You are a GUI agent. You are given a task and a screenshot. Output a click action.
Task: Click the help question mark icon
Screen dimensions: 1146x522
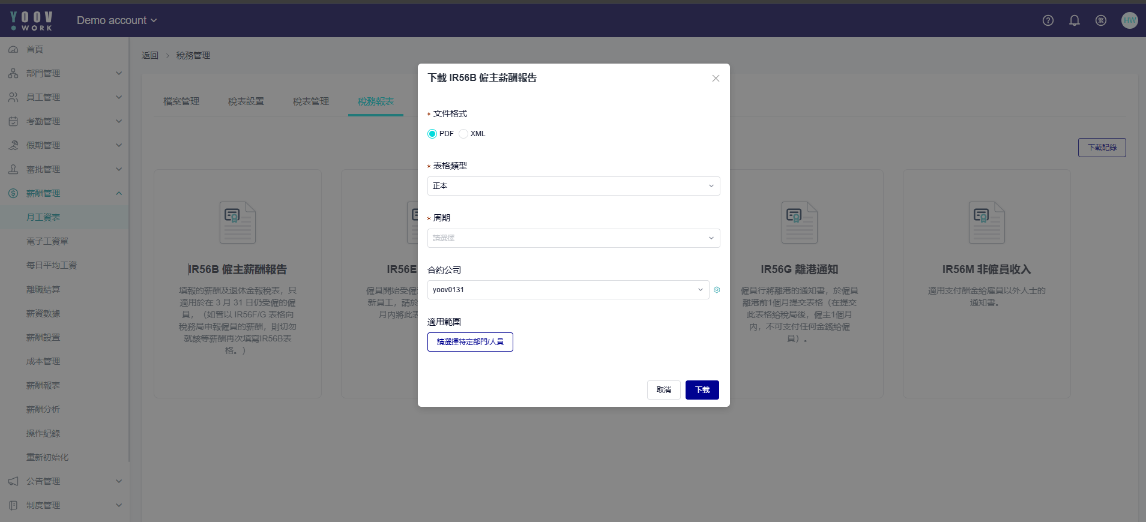(1048, 20)
